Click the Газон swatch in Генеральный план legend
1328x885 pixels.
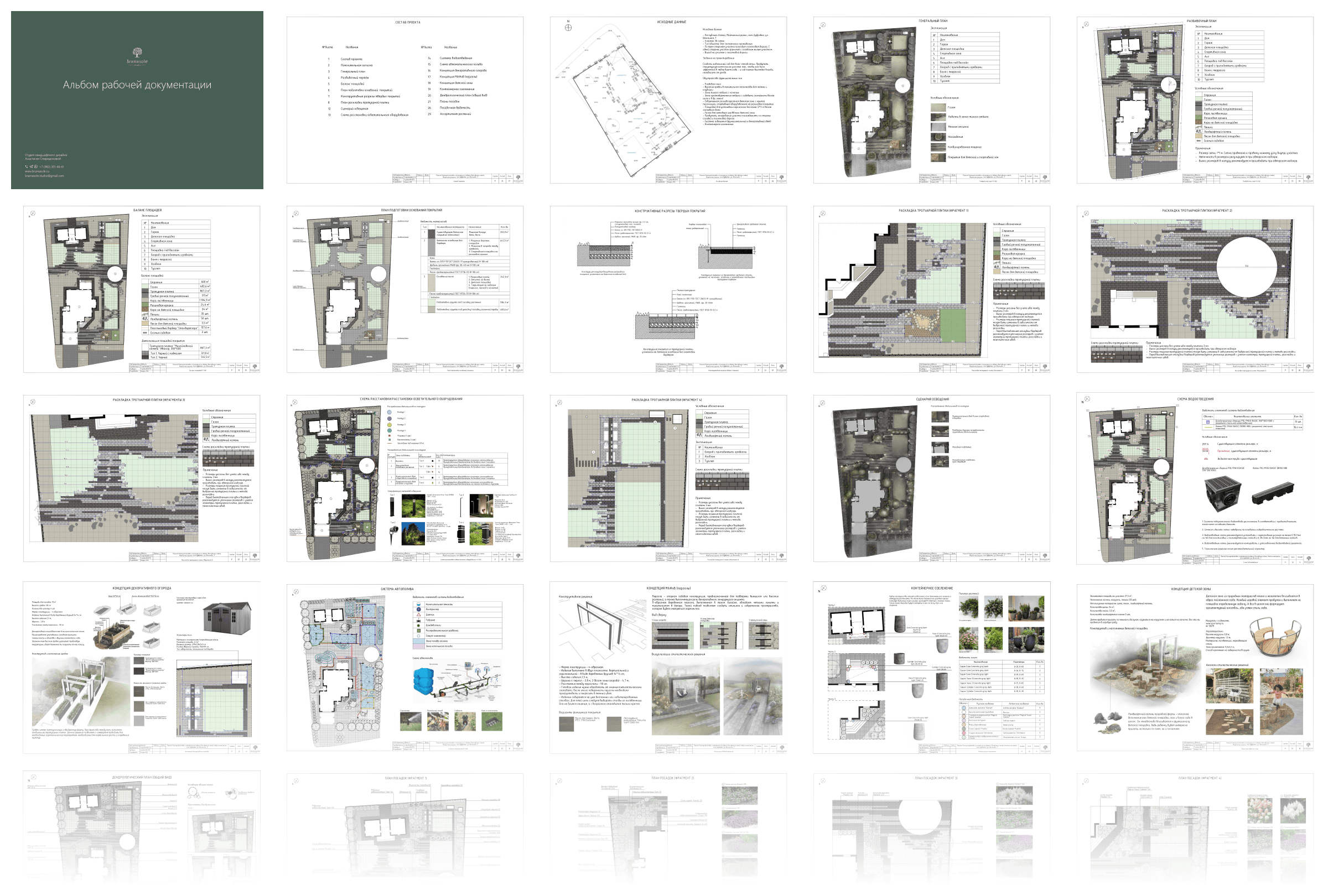click(x=938, y=107)
